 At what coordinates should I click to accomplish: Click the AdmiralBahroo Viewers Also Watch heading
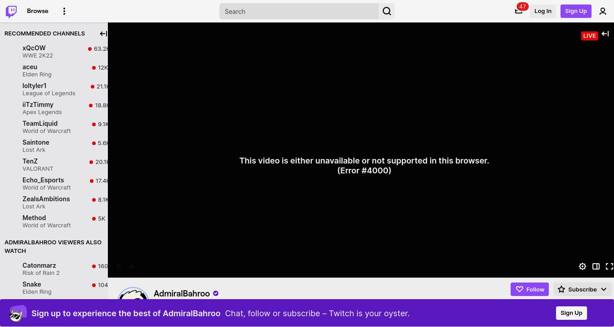[x=53, y=246]
